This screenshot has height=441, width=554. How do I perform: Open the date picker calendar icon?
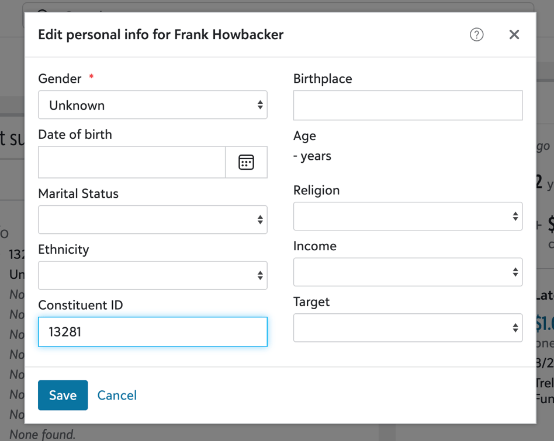[x=246, y=162]
